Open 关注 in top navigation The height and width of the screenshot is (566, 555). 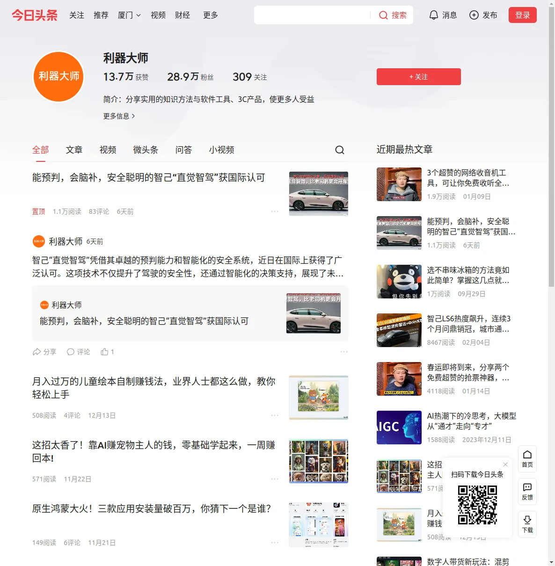pyautogui.click(x=77, y=15)
